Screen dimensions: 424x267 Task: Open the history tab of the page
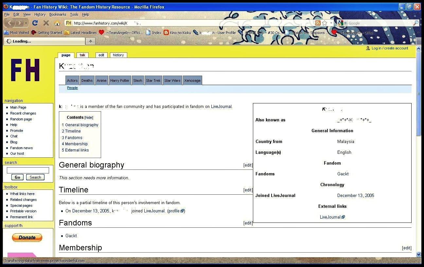click(x=118, y=55)
